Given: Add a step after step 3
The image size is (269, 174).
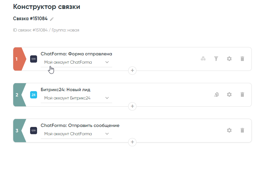Looking at the screenshot, I should pyautogui.click(x=132, y=142).
